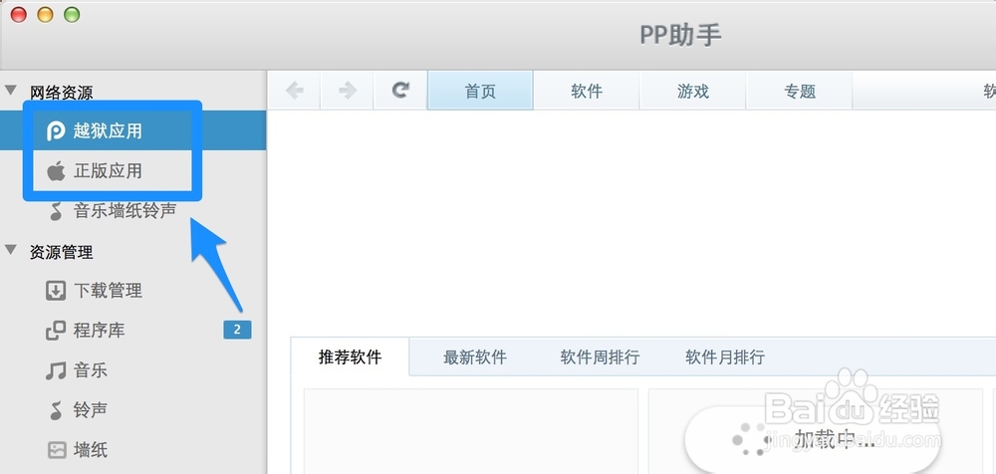
Task: Collapse the 网络资源 section triangle
Action: [11, 91]
